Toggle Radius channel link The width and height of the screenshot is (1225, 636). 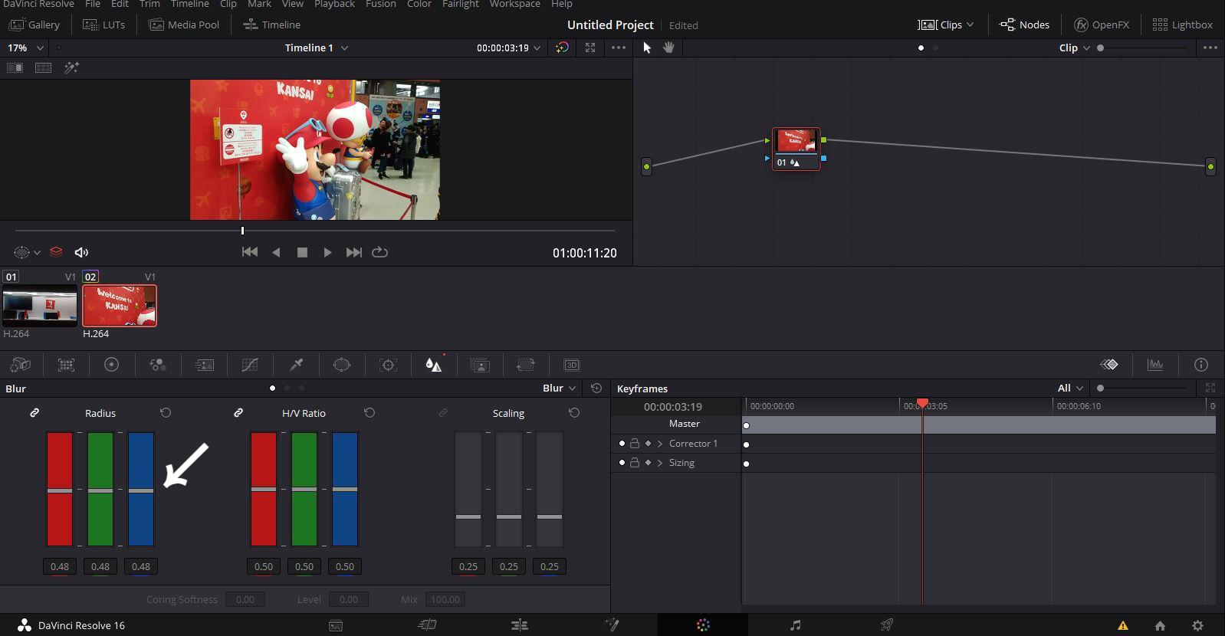pos(34,412)
